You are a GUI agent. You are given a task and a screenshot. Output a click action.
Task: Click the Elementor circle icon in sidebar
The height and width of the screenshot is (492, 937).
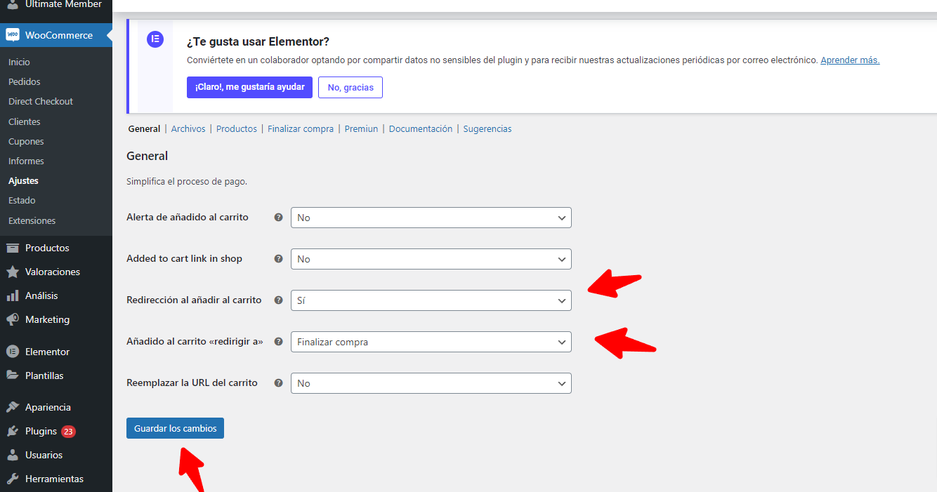tap(12, 352)
